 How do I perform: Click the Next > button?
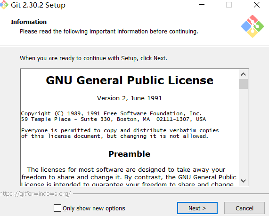tap(197, 208)
